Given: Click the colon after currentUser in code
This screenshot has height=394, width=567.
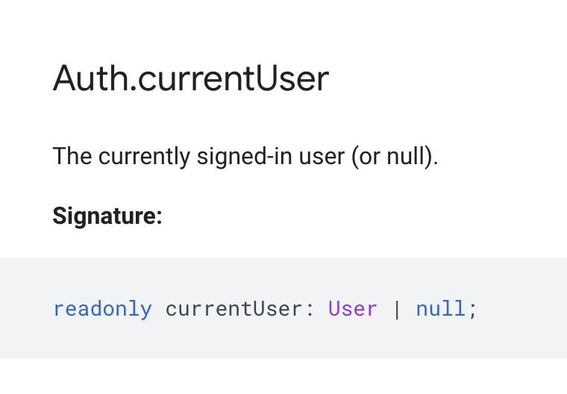Looking at the screenshot, I should coord(310,310).
